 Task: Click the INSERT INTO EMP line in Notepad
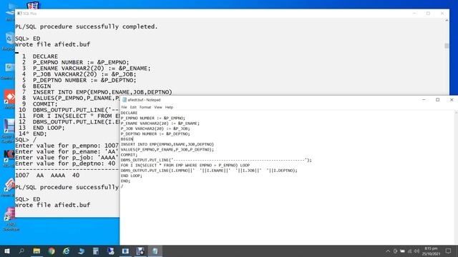click(x=167, y=144)
